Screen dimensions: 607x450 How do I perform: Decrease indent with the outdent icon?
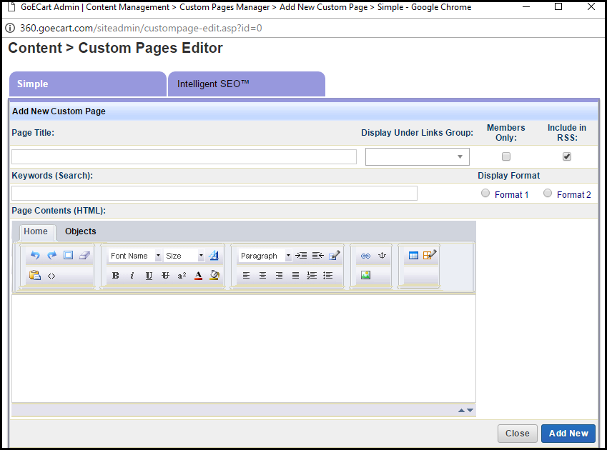click(318, 255)
